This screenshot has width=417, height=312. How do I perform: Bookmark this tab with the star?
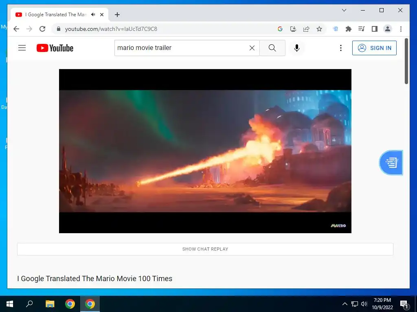319,29
